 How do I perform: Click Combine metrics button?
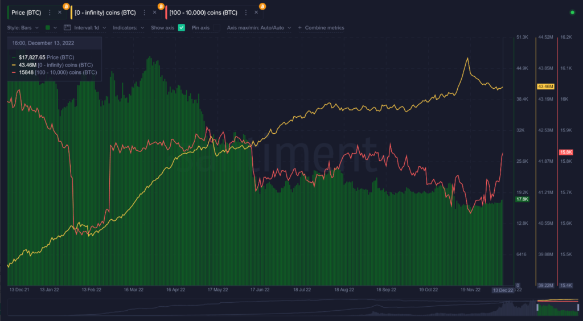tap(321, 27)
